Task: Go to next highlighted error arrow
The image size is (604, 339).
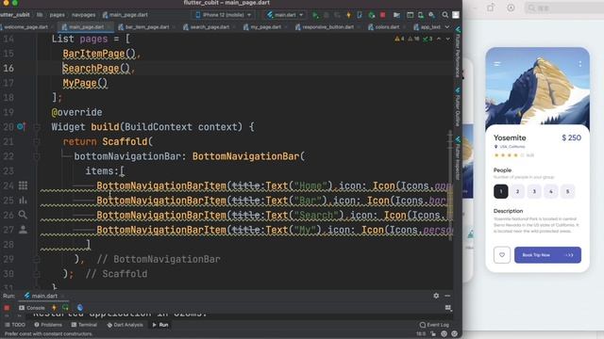Action: point(447,39)
